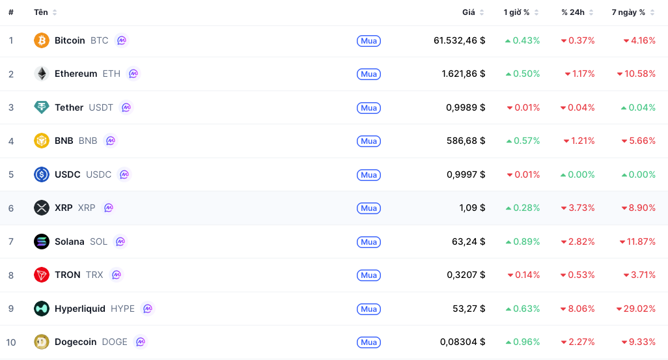Click the # rank column header

tap(11, 12)
